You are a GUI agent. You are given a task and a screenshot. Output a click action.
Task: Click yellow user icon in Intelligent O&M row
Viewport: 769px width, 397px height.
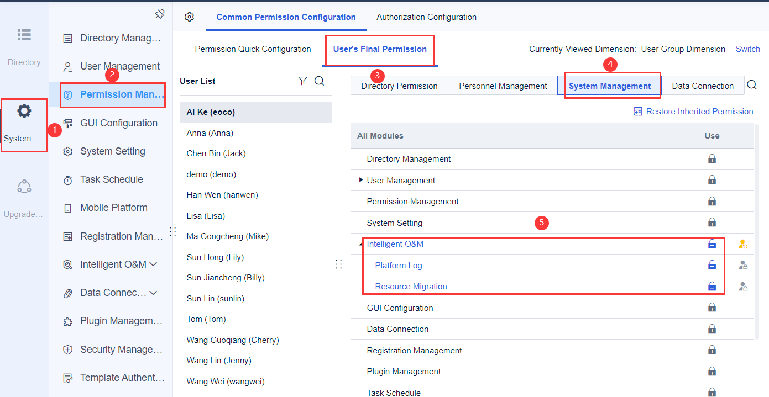(x=743, y=244)
